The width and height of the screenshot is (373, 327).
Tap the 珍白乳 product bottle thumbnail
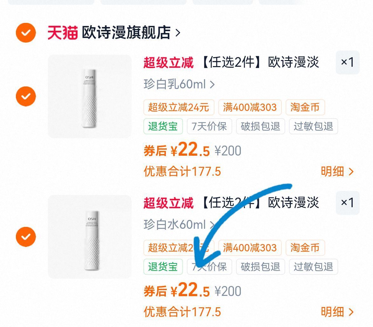point(90,96)
